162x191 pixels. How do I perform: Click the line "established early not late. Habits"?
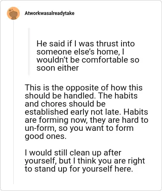point(86,112)
